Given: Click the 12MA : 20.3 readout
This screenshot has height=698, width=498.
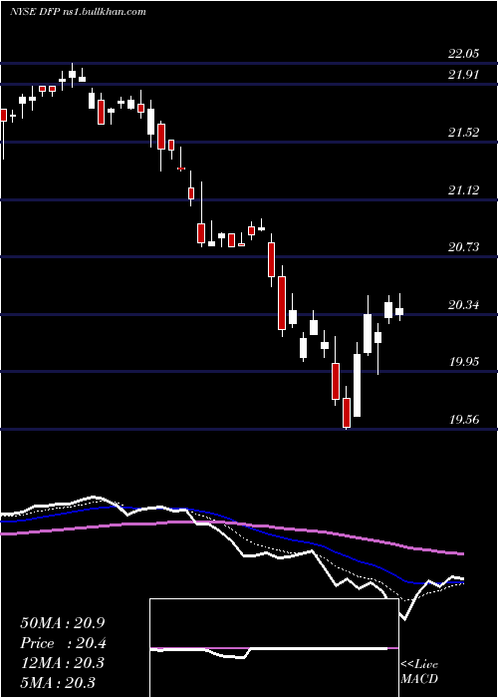Looking at the screenshot, I should 62,663.
